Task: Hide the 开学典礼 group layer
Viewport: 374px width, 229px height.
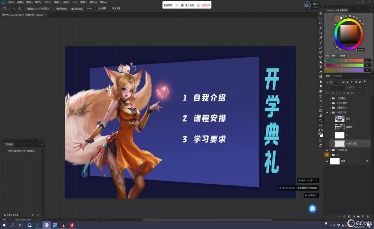Action: (327, 150)
